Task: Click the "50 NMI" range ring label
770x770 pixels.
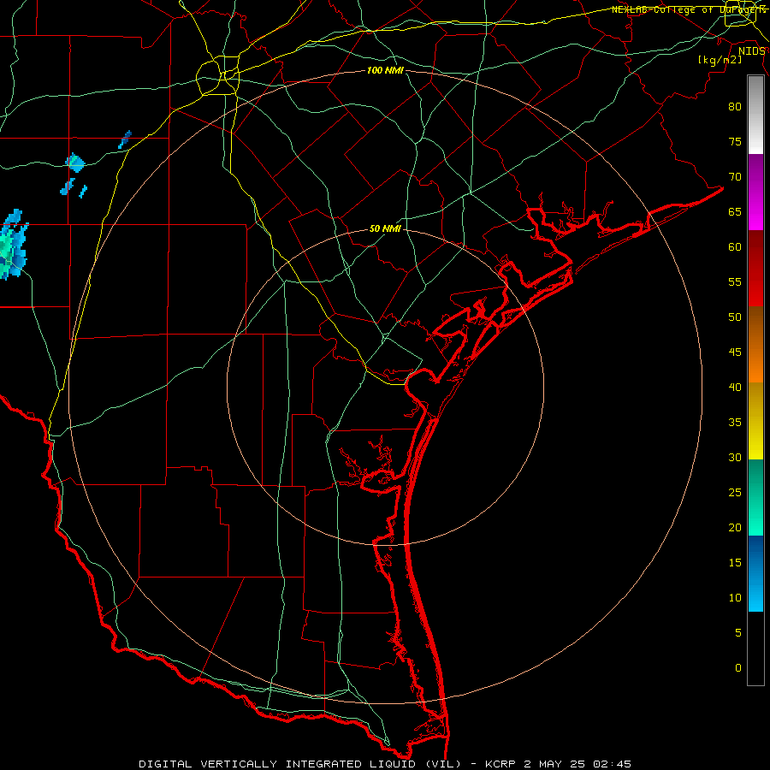Action: (x=385, y=228)
